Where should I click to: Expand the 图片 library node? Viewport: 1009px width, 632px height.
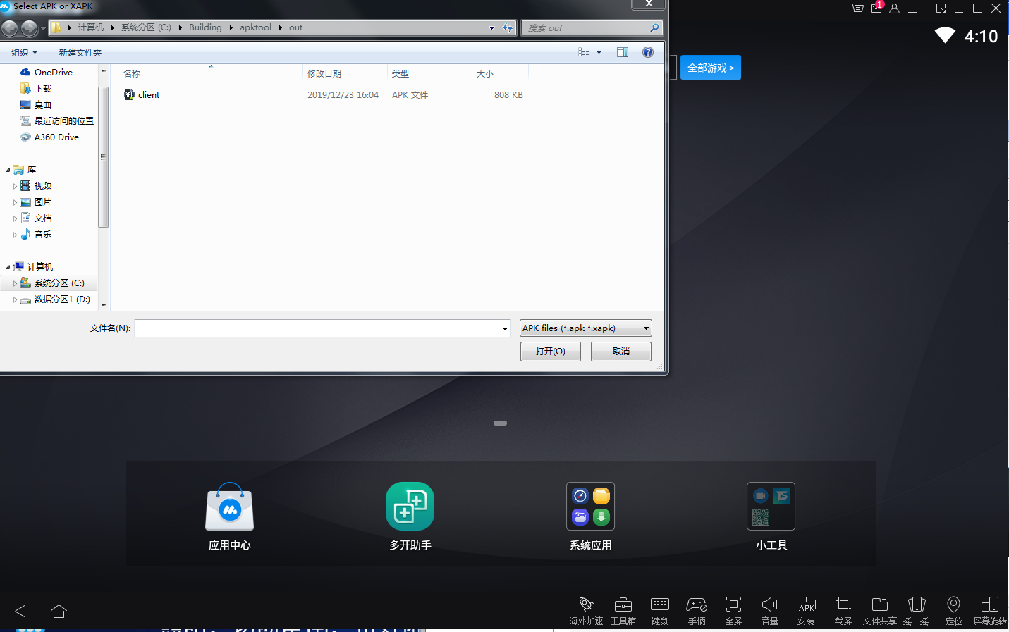(x=15, y=202)
